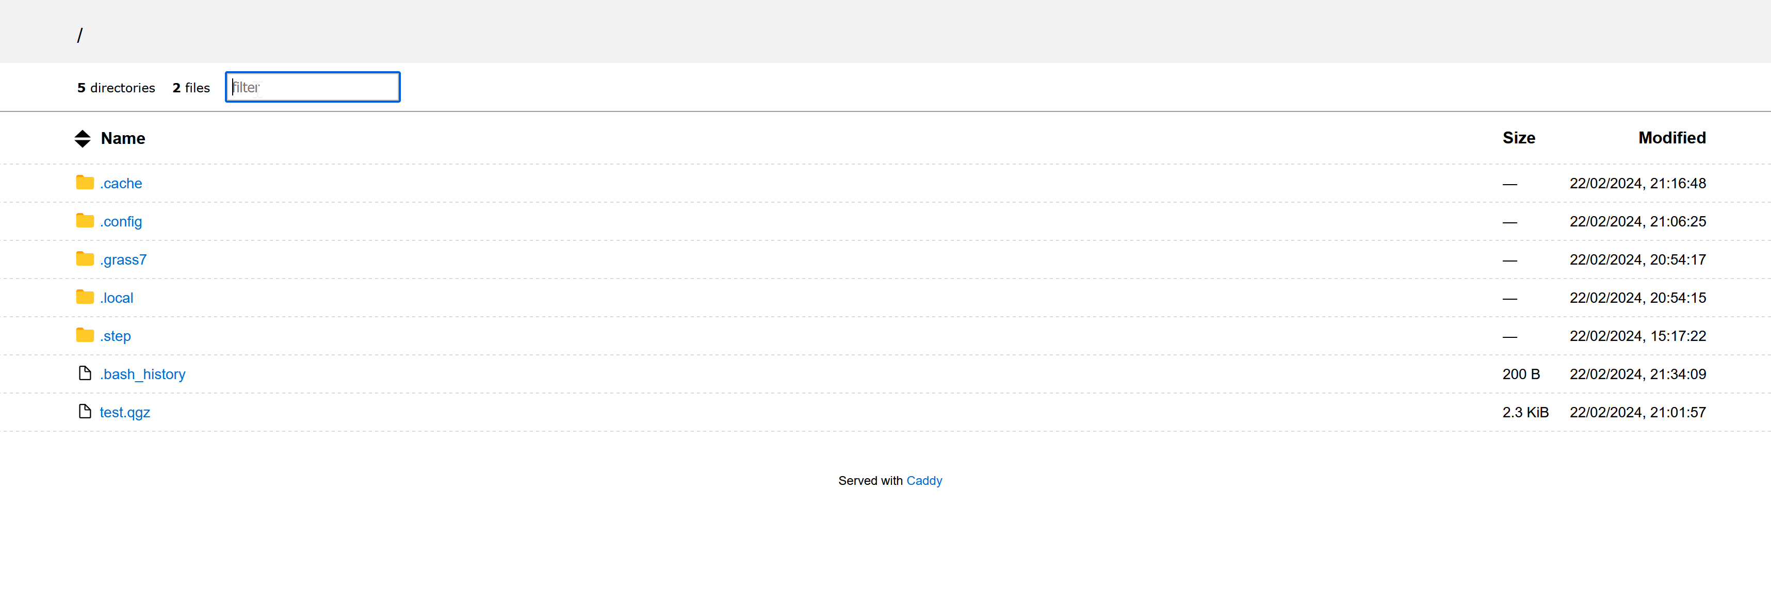The height and width of the screenshot is (603, 1771).
Task: Open the .grass7 directory link
Action: [123, 260]
